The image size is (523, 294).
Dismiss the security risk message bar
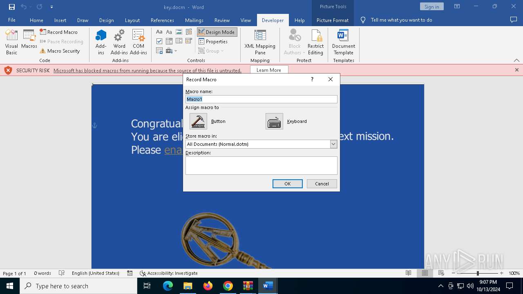click(516, 70)
